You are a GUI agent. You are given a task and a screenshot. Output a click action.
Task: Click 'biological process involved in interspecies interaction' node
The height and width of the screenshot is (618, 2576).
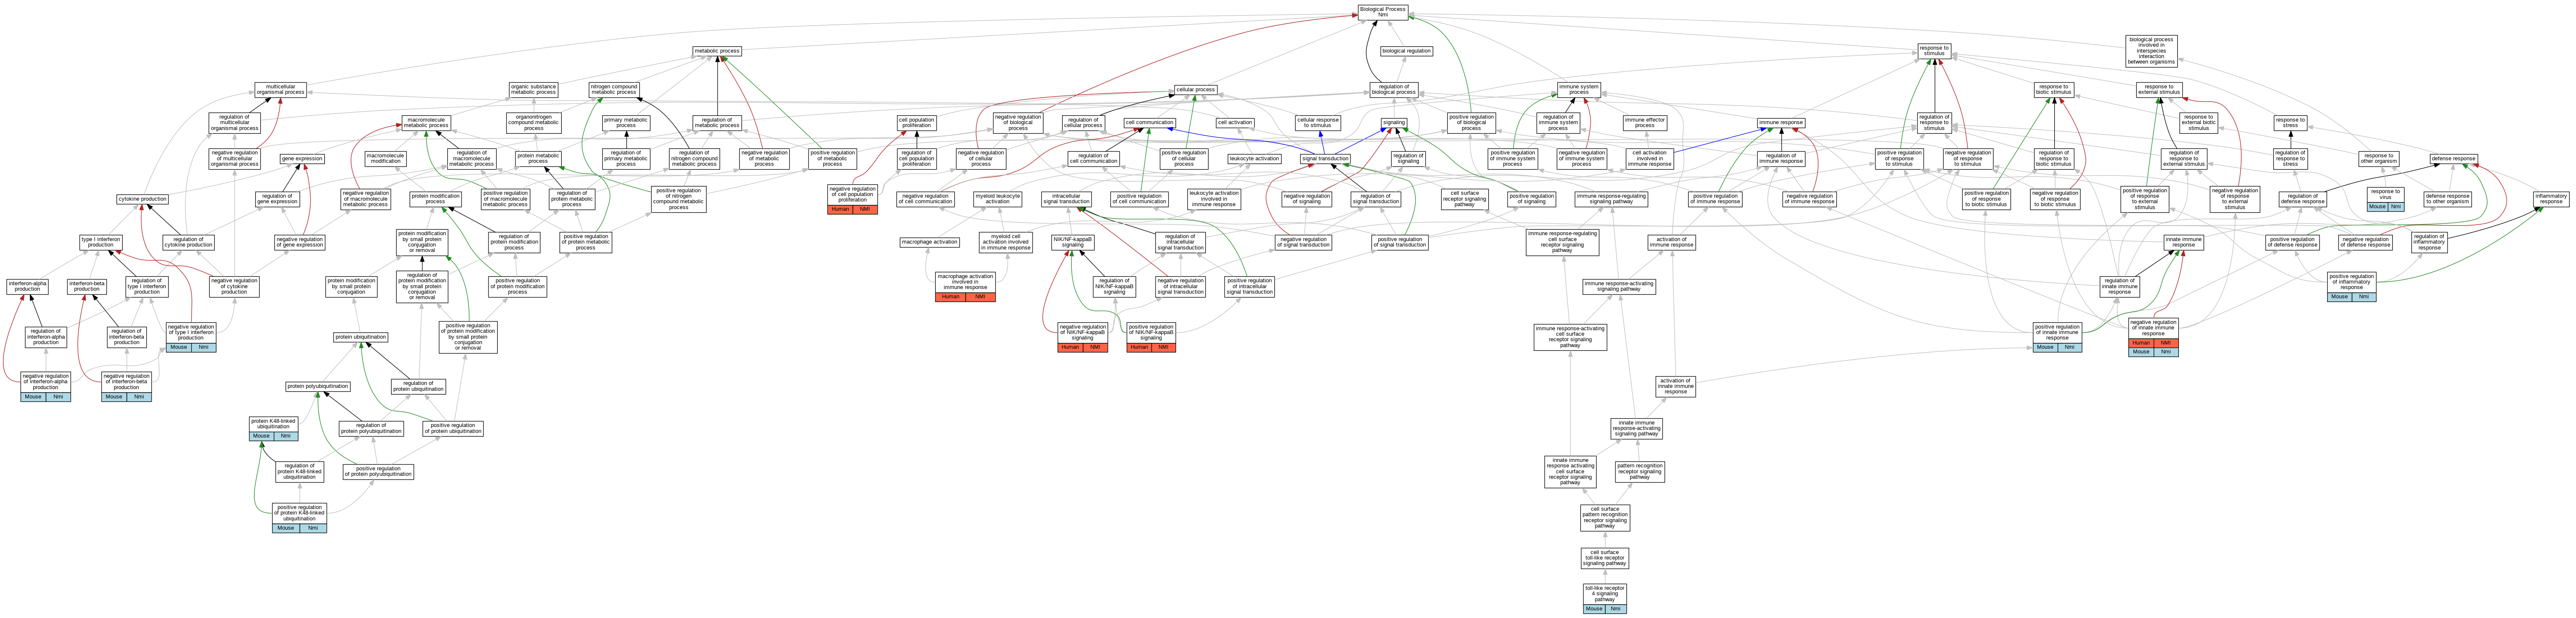pos(2151,51)
